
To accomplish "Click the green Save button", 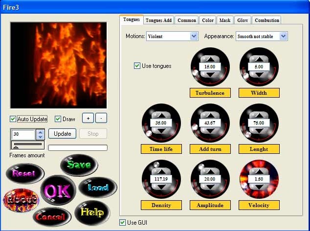I will 79,165.
